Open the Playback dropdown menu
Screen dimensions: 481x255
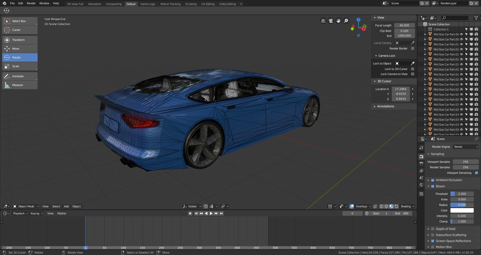(x=21, y=213)
